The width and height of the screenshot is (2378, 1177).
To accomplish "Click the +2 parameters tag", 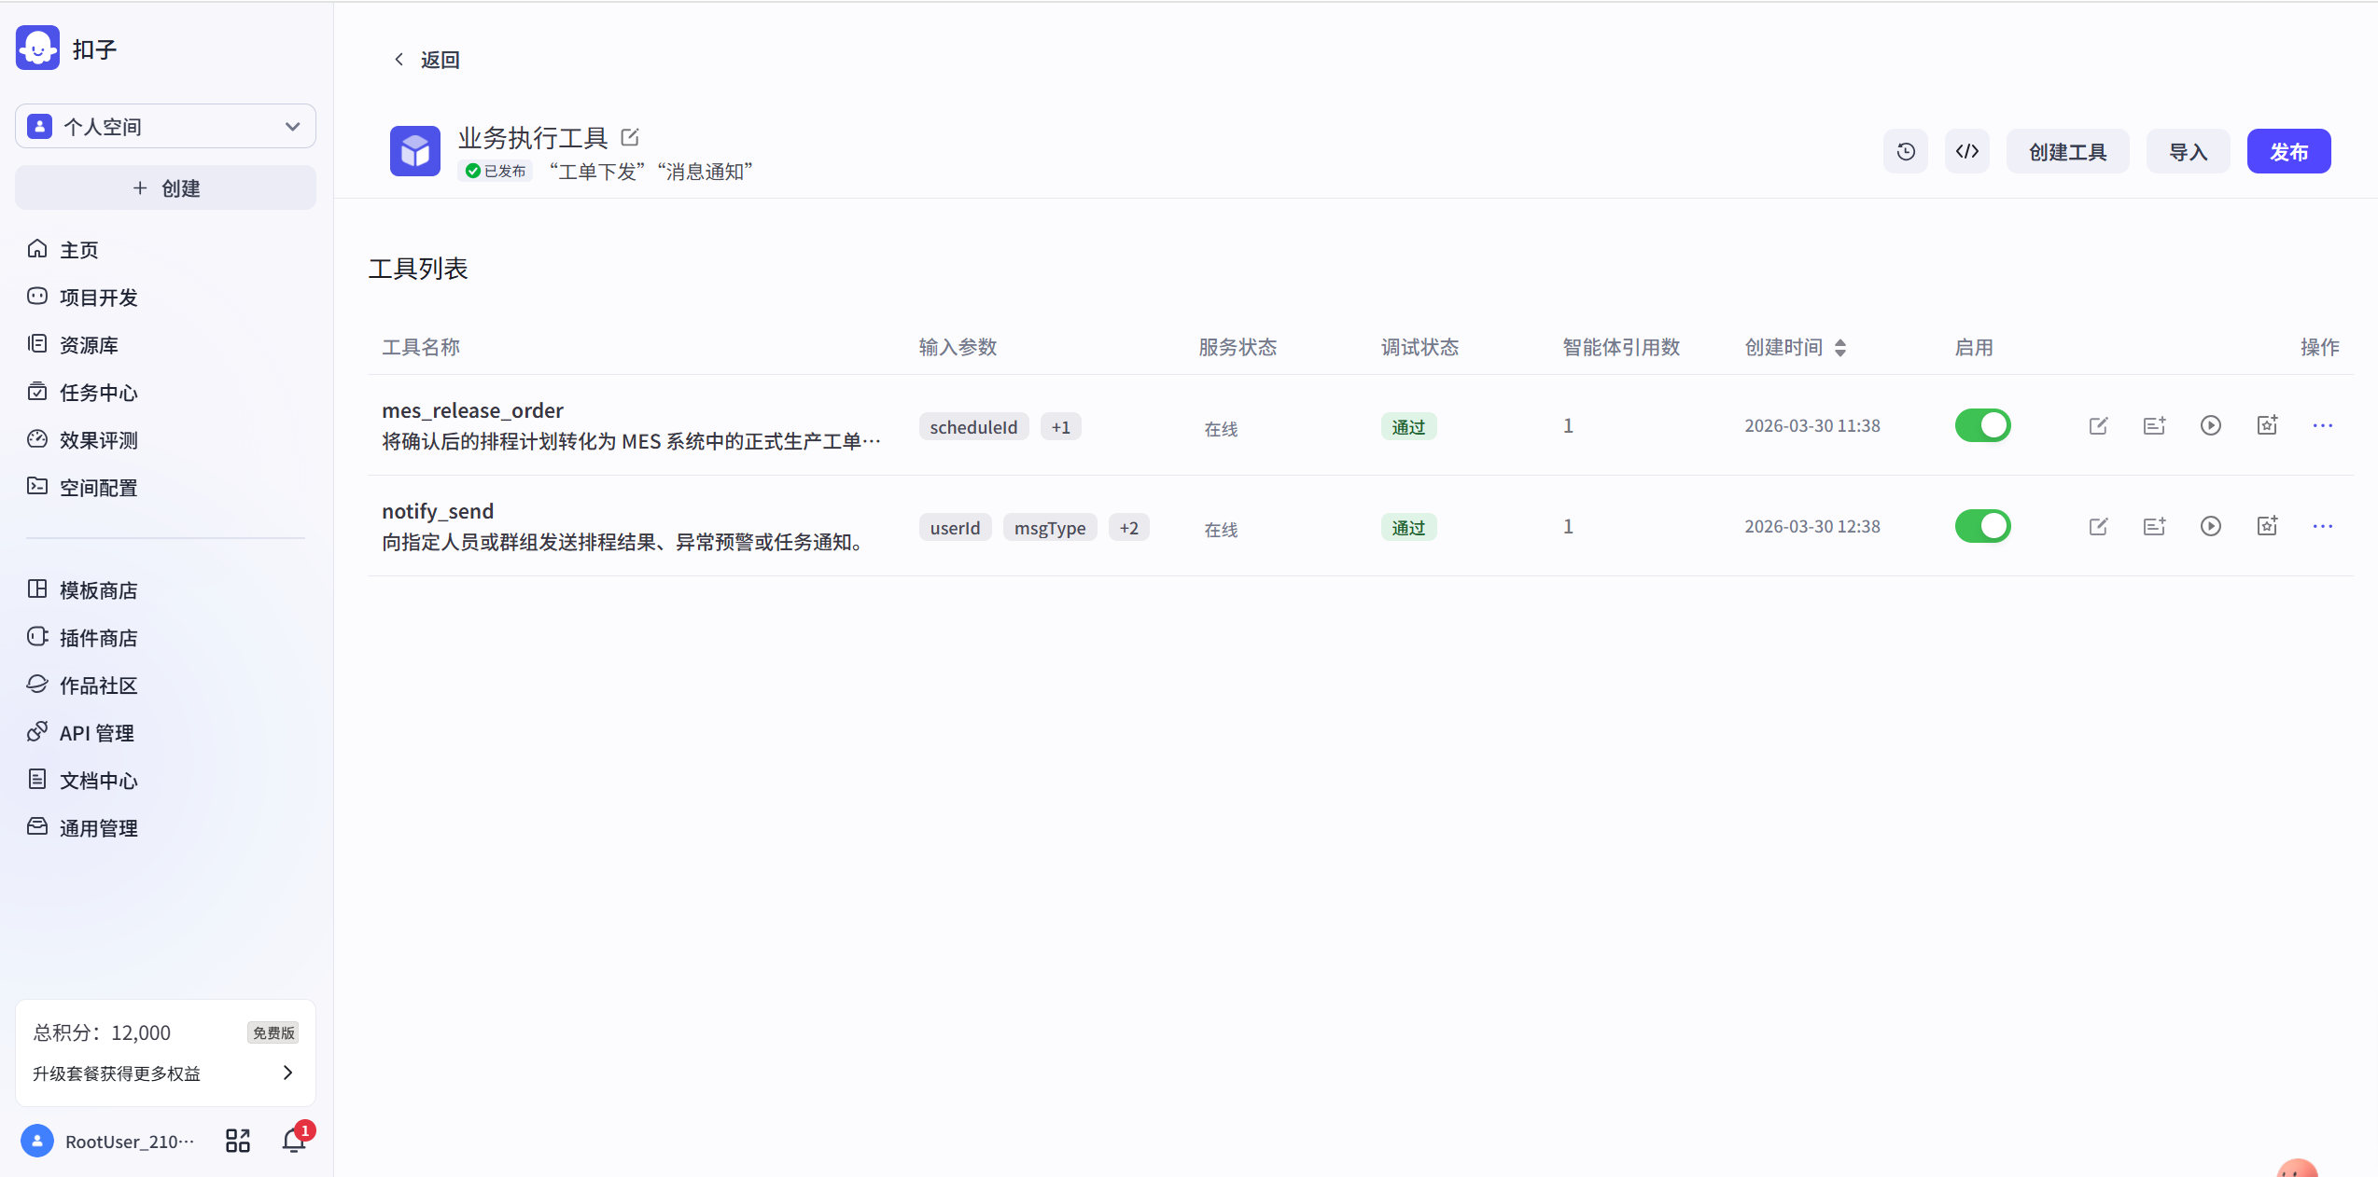I will [1128, 527].
